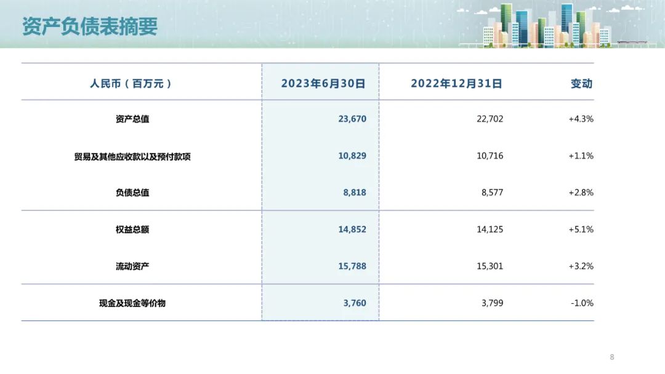This screenshot has height=374, width=665.
Task: Select the value 14,852
Action: [352, 229]
